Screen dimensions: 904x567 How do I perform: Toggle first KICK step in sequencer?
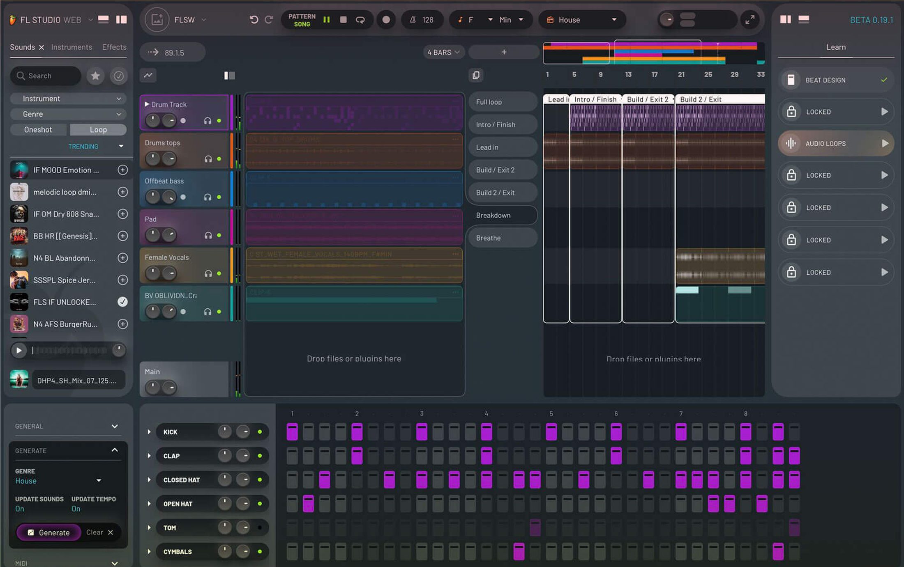pos(292,432)
